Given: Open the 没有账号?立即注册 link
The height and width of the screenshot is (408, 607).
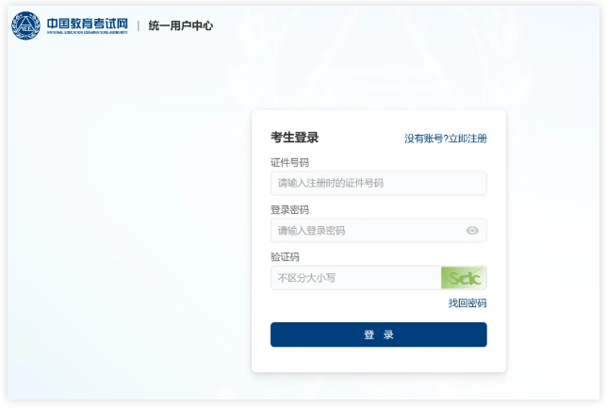Looking at the screenshot, I should [446, 139].
